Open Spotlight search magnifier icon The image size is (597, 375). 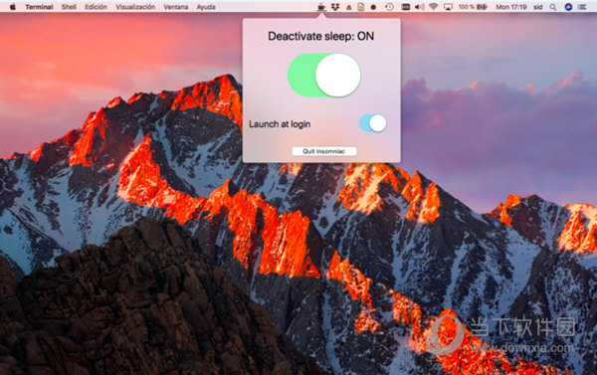click(x=553, y=7)
